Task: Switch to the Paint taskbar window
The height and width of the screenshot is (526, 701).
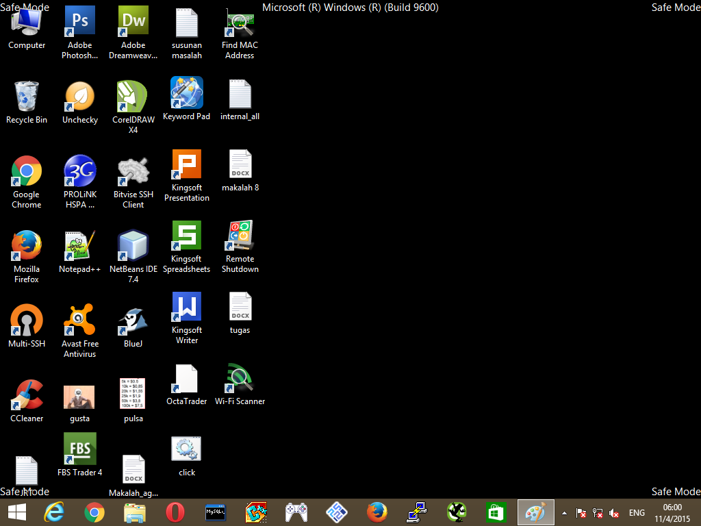Action: coord(535,512)
